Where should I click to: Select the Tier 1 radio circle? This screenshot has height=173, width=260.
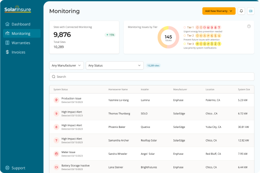(x=185, y=27)
